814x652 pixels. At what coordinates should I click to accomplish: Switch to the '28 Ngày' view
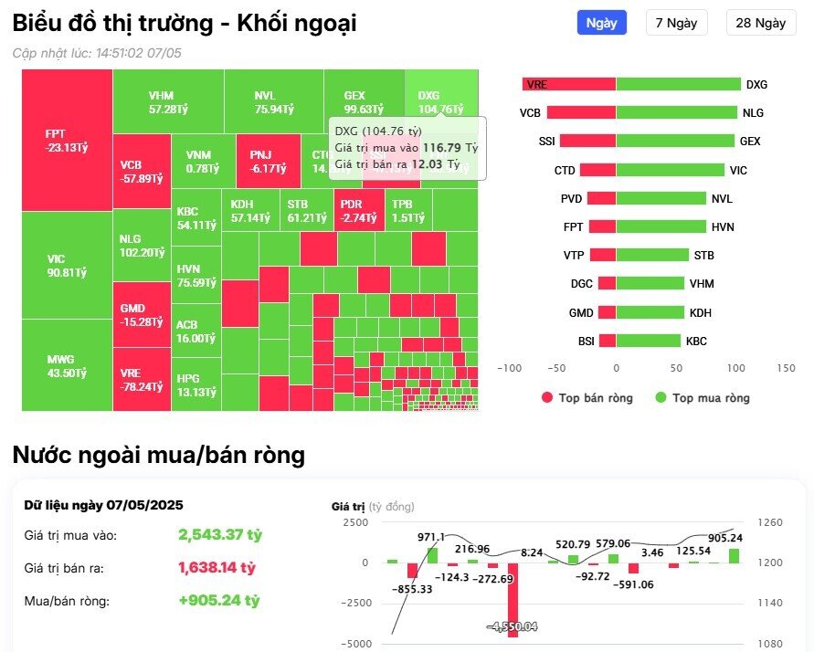[x=762, y=22]
